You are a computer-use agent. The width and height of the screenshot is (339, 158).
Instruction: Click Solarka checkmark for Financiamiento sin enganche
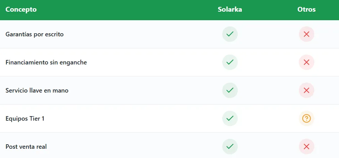point(230,62)
